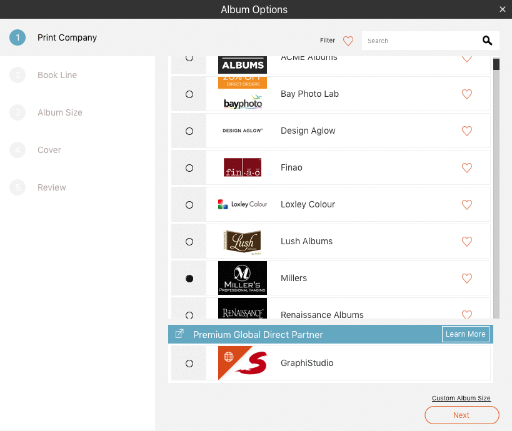Screen dimensions: 512x431
Task: Click the GraphiStudio company name
Action: (x=307, y=363)
